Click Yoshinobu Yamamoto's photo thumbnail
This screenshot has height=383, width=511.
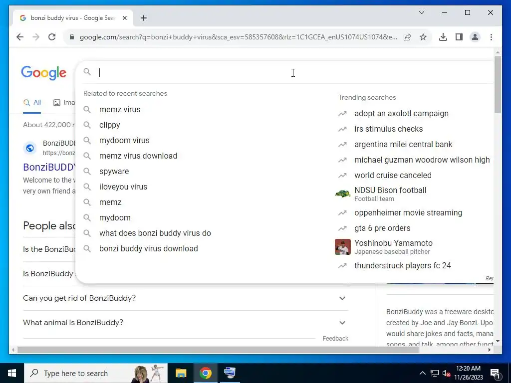pos(343,247)
